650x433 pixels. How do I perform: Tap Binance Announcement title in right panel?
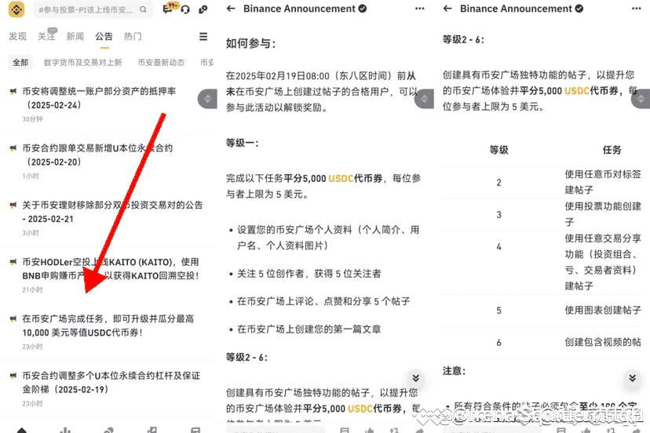516,9
